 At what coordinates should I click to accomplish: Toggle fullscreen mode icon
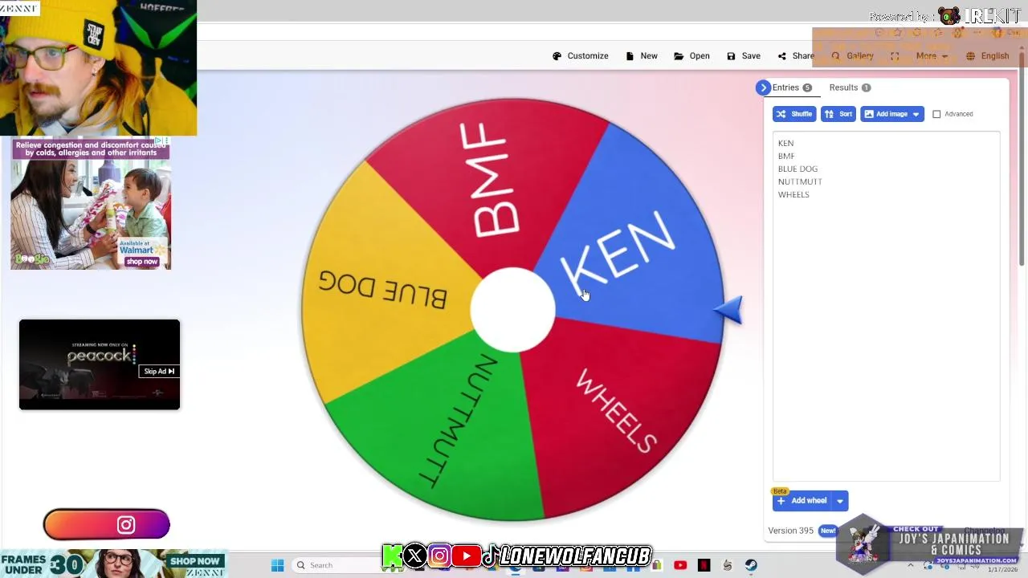point(895,56)
